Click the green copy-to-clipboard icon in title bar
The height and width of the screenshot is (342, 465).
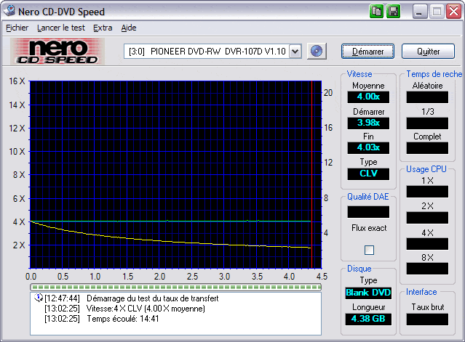click(x=377, y=12)
